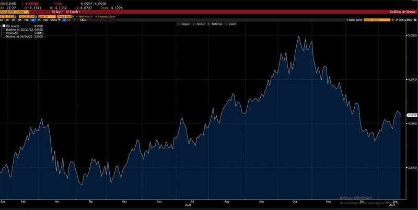
Task: Activate the Zoom magnifier tool
Action: pos(226,24)
